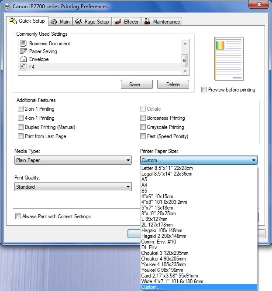Check the 4-on-1 Printing option
Screen dimensions: 272x291
click(21, 118)
